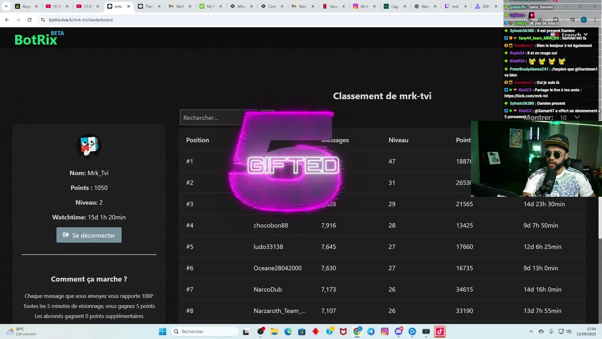The image size is (602, 339).
Task: Switch to the first YouTube (1) Ti tab
Action: (x=57, y=7)
